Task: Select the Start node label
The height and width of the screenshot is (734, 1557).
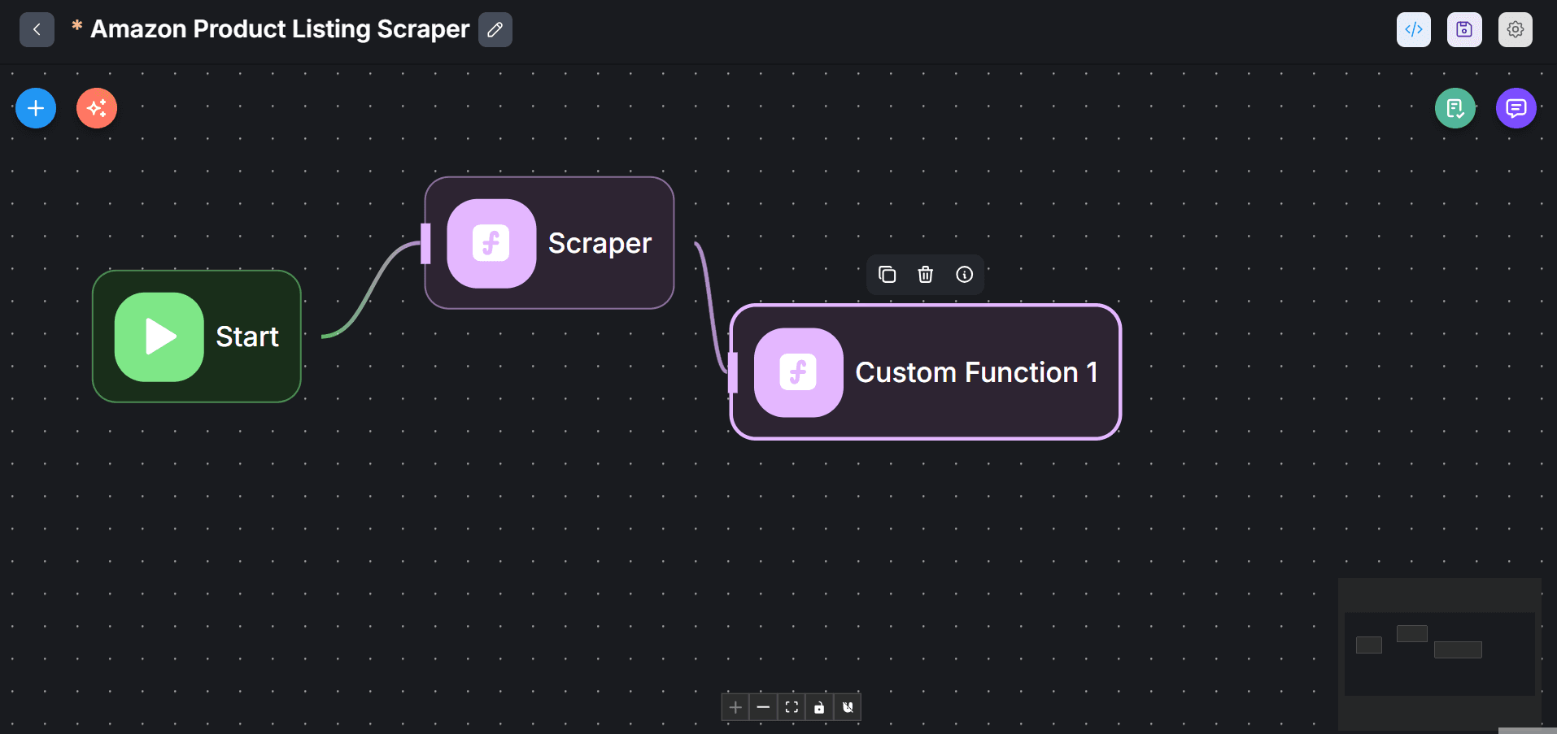Action: [x=247, y=337]
